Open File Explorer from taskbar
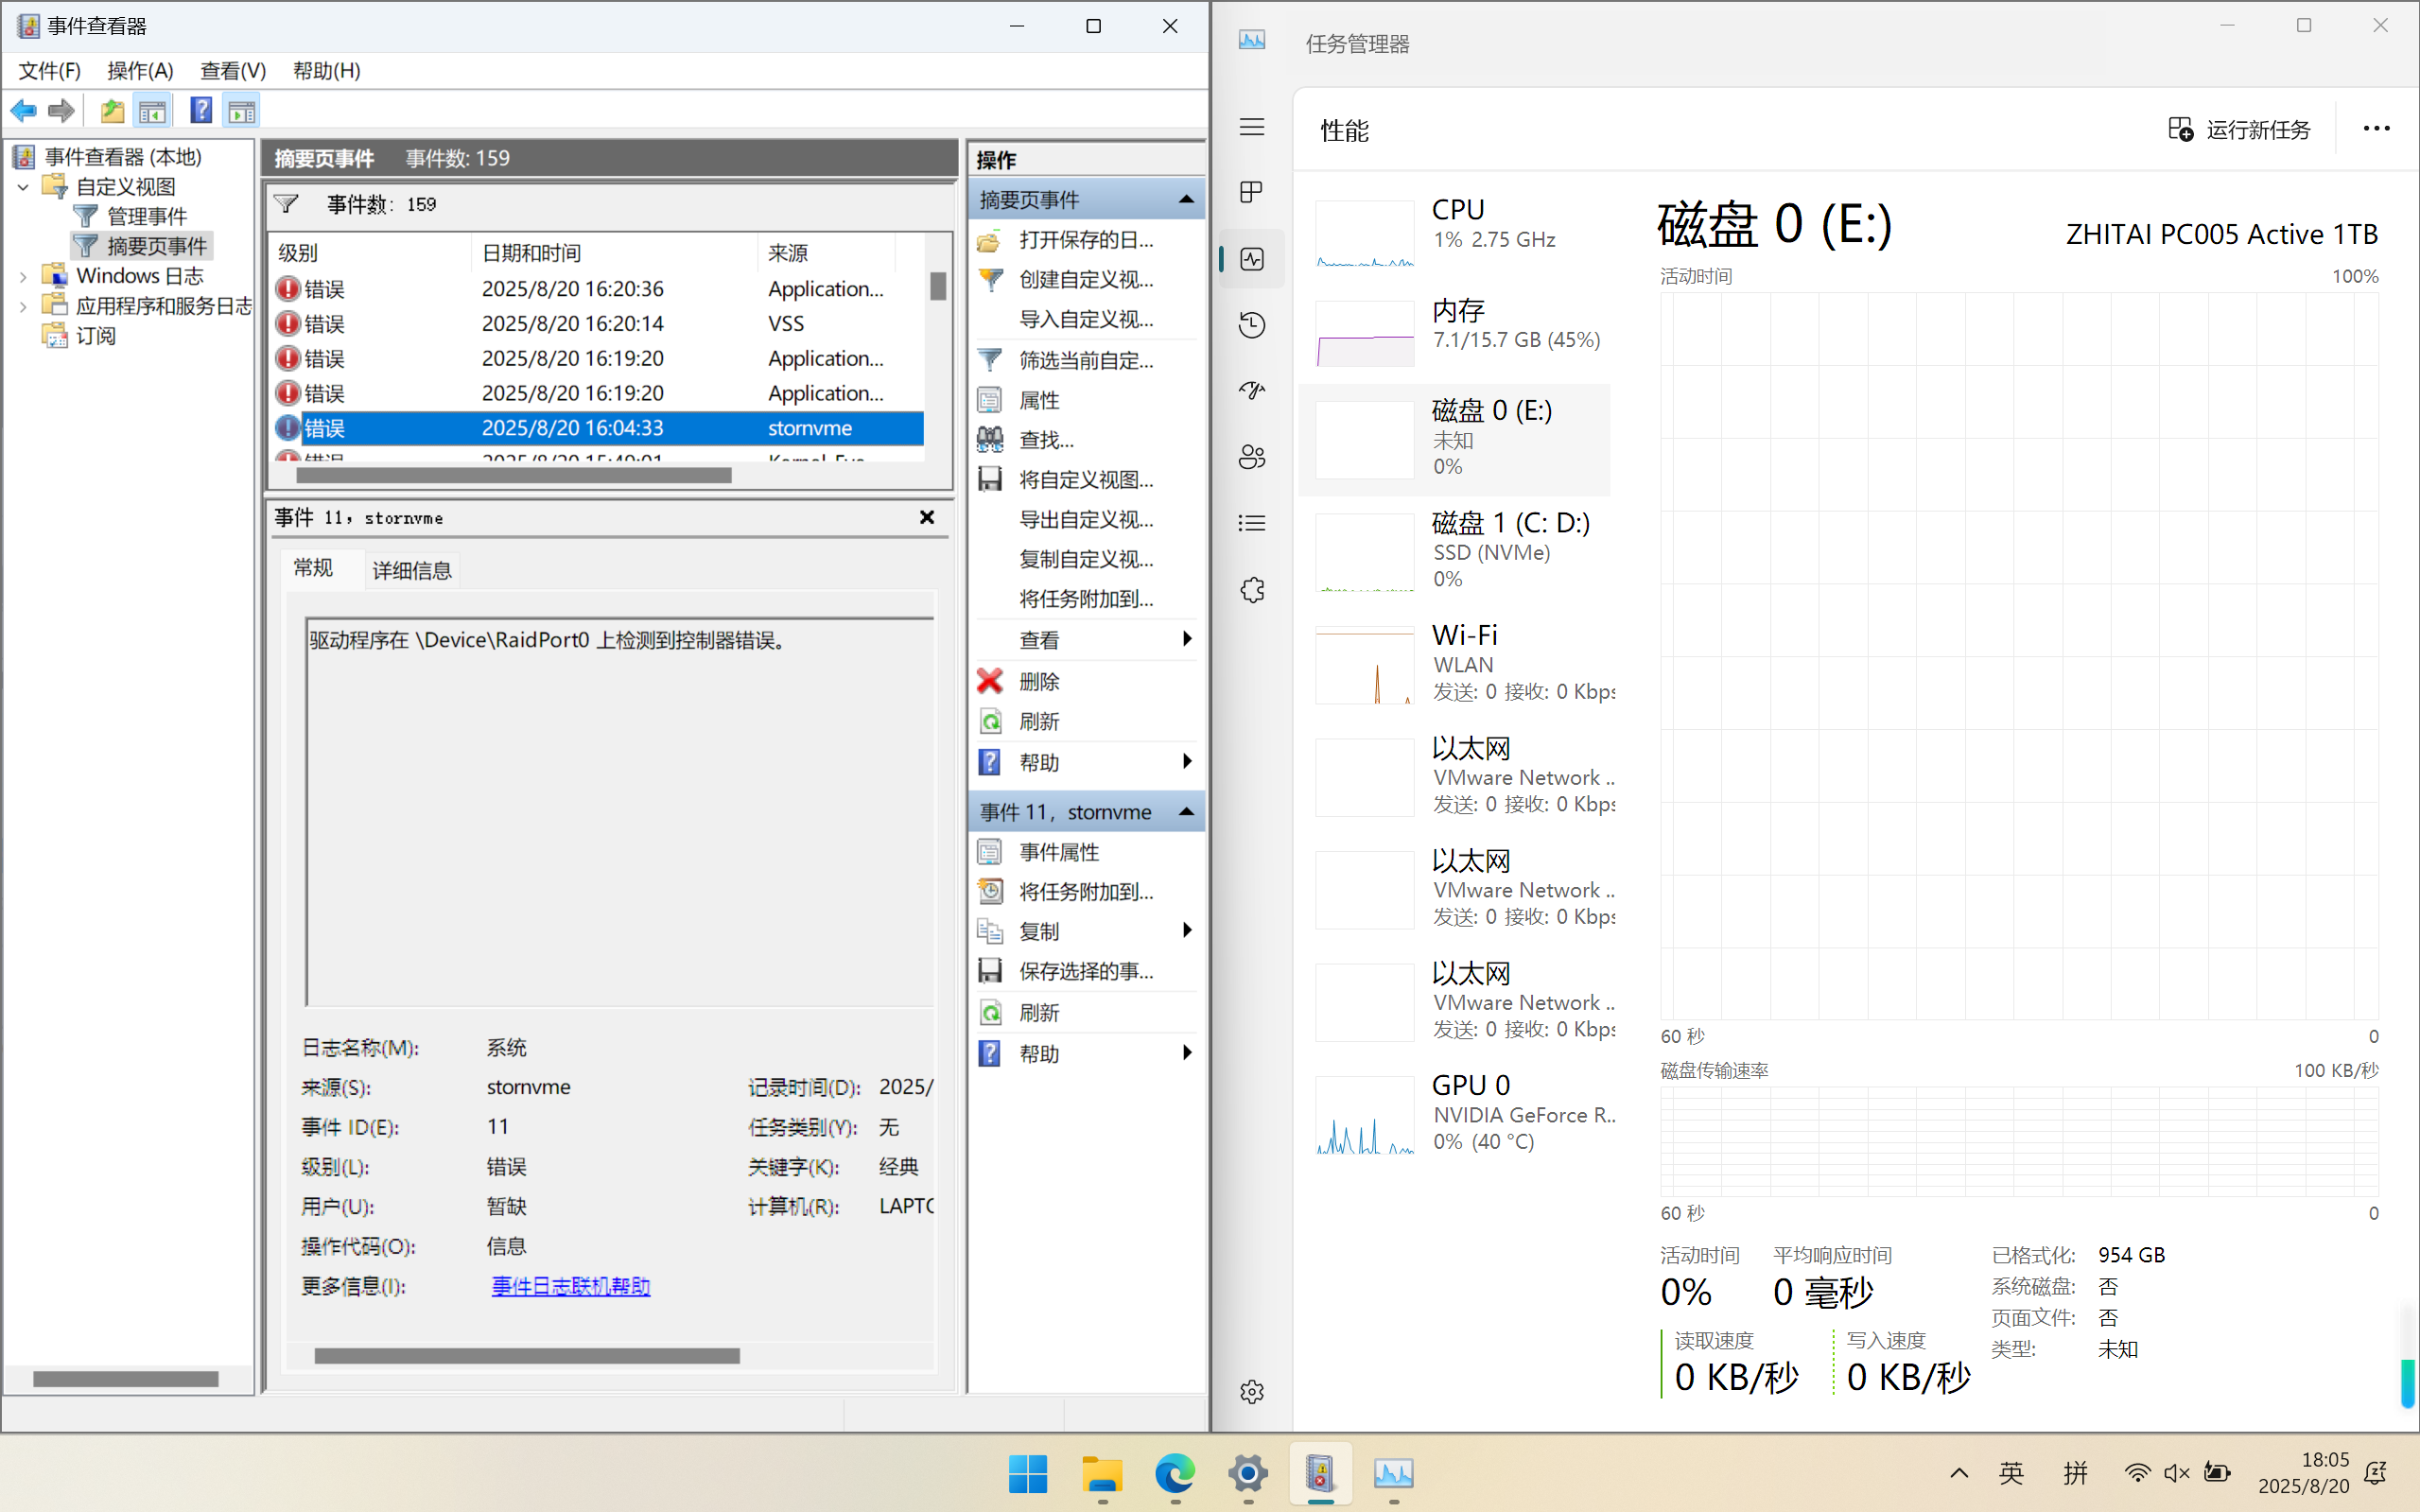The image size is (2420, 1512). (1102, 1473)
